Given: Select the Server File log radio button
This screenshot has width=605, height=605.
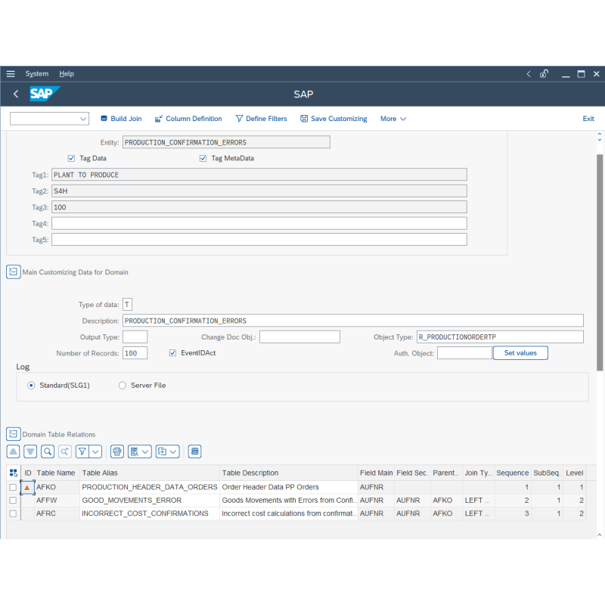Looking at the screenshot, I should (123, 385).
